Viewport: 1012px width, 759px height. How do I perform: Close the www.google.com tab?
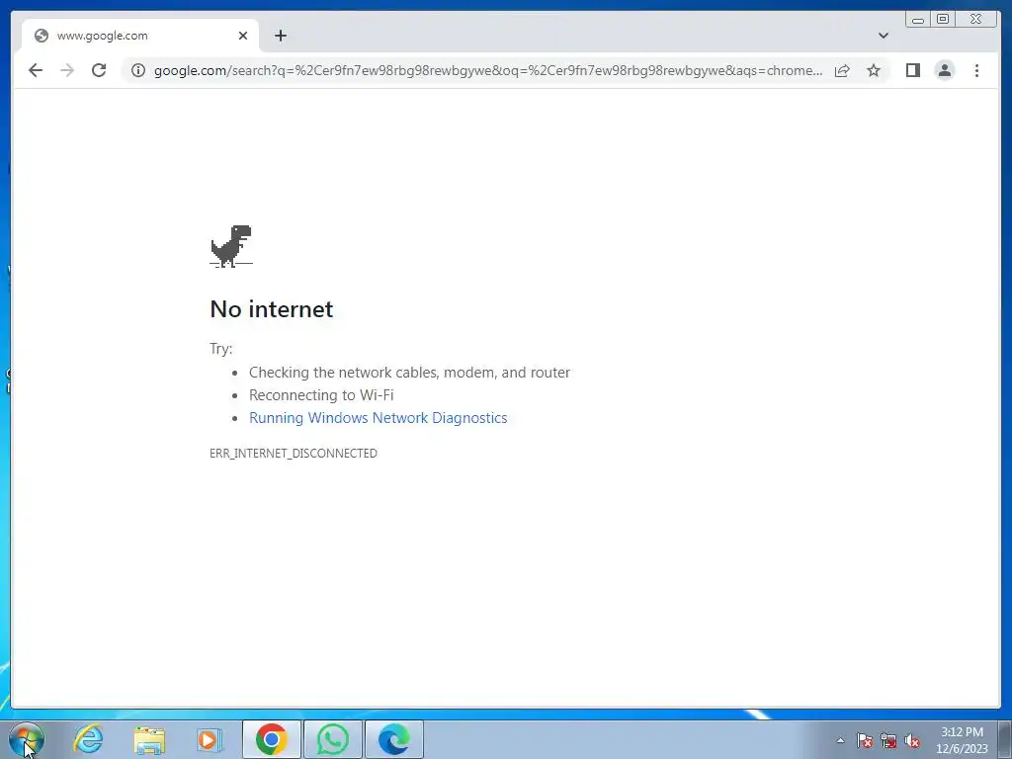(243, 36)
